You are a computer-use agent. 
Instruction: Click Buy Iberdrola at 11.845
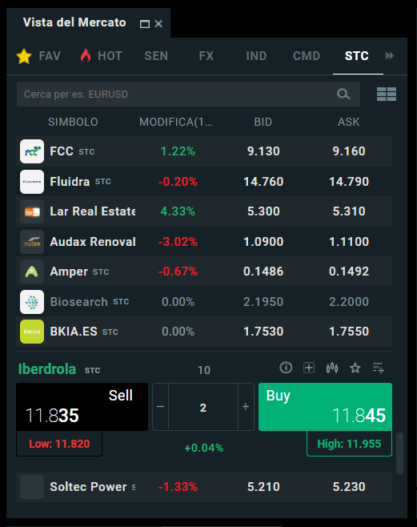pyautogui.click(x=325, y=407)
